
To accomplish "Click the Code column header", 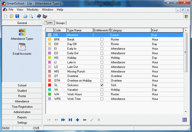I will 60,30.
